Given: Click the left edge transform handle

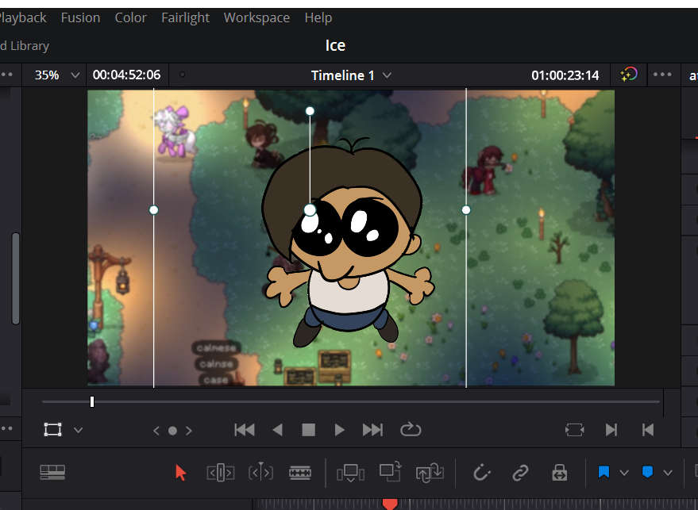Looking at the screenshot, I should (x=153, y=210).
